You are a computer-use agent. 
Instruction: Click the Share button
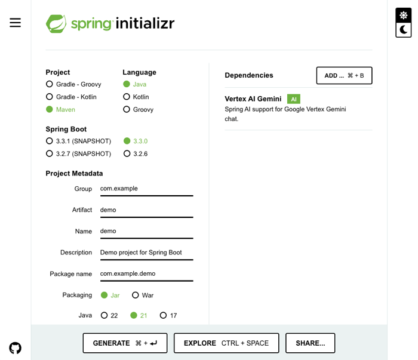pos(310,343)
